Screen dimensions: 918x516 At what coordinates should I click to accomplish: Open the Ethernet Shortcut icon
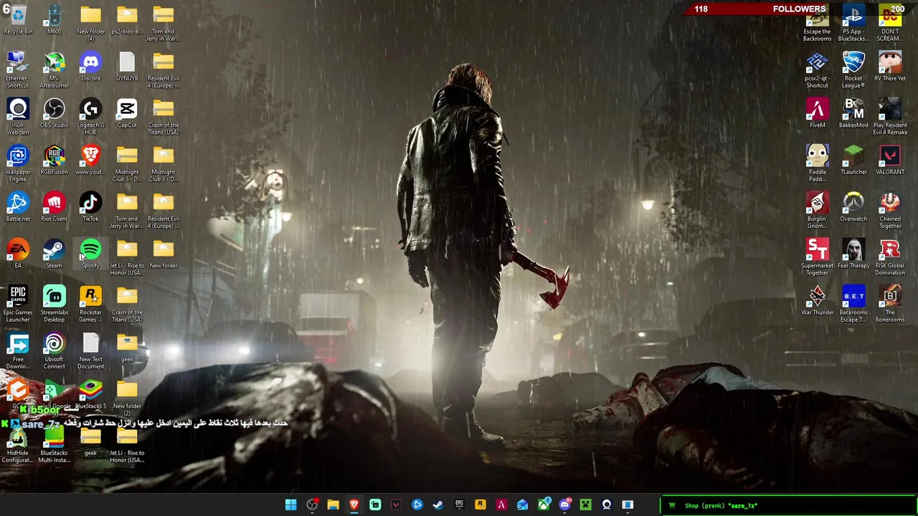[x=18, y=70]
